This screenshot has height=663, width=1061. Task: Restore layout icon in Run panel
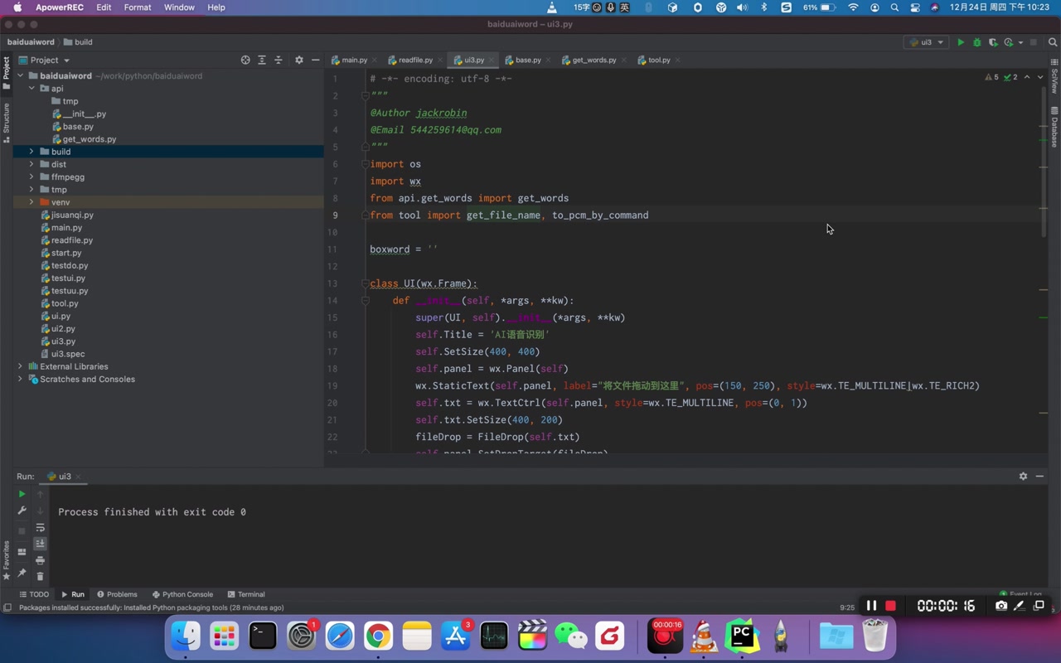click(22, 552)
